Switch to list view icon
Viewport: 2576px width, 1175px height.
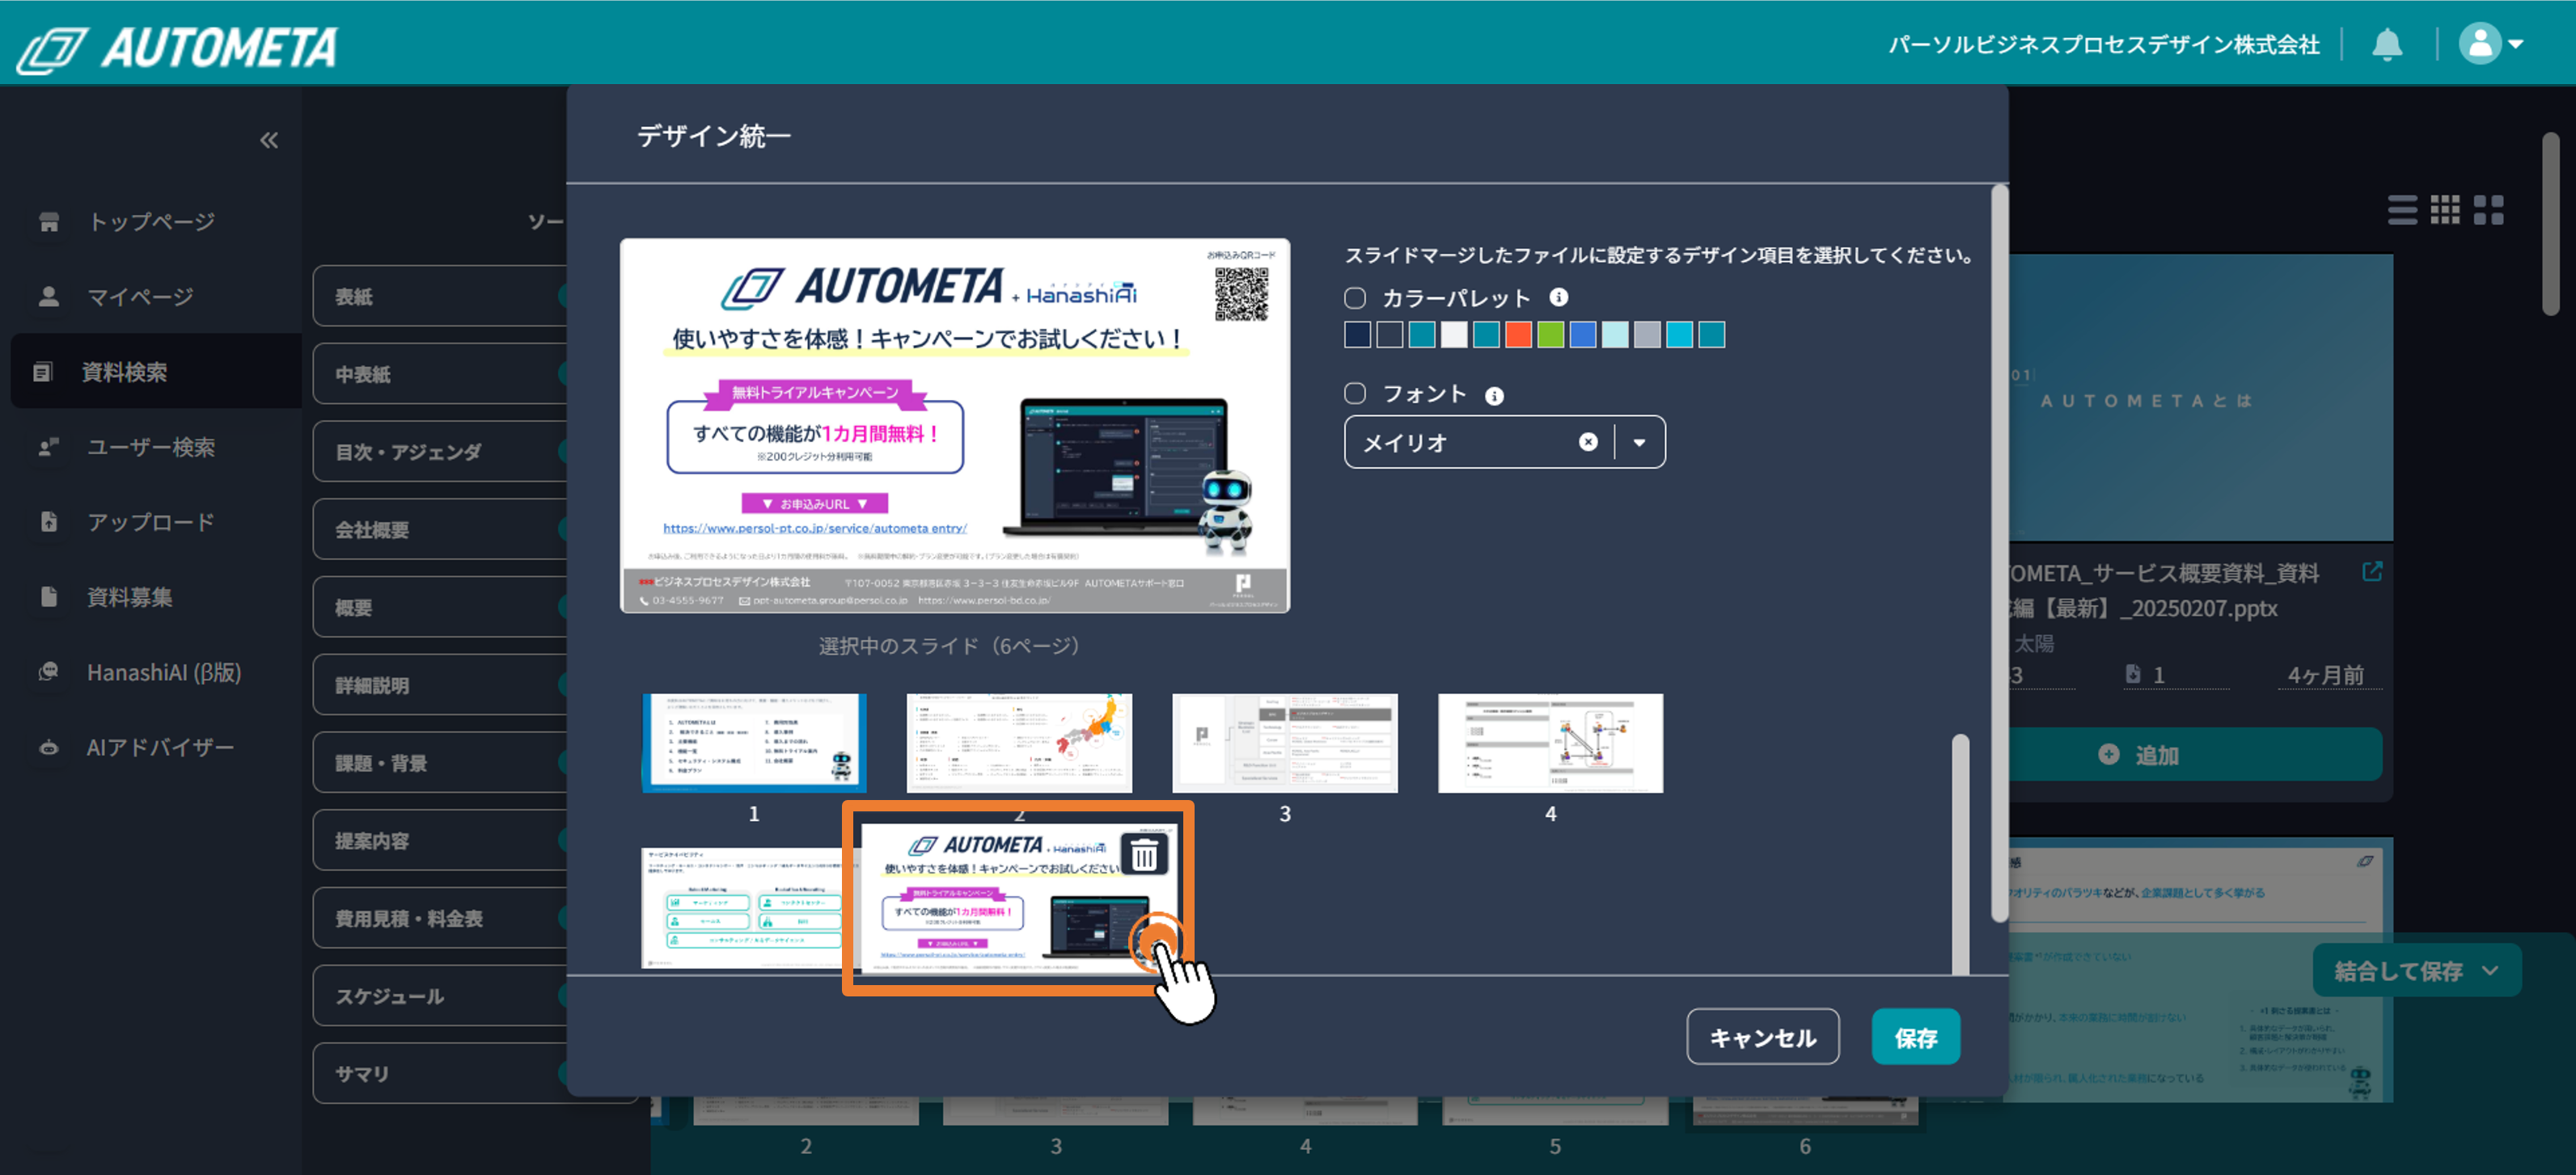[2402, 210]
